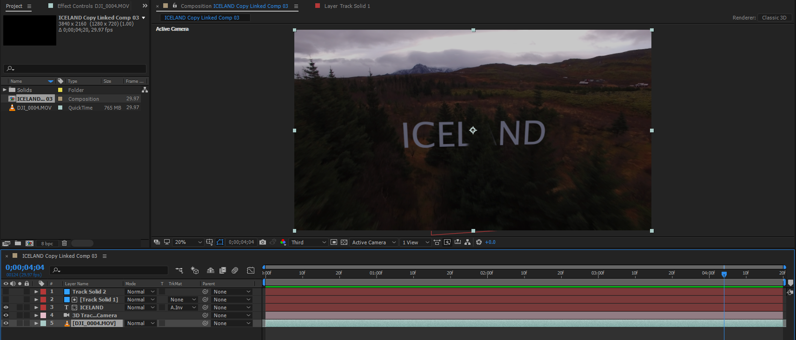The image size is (796, 340).
Task: Open the Timeline from viewer footer
Action: coord(458,242)
